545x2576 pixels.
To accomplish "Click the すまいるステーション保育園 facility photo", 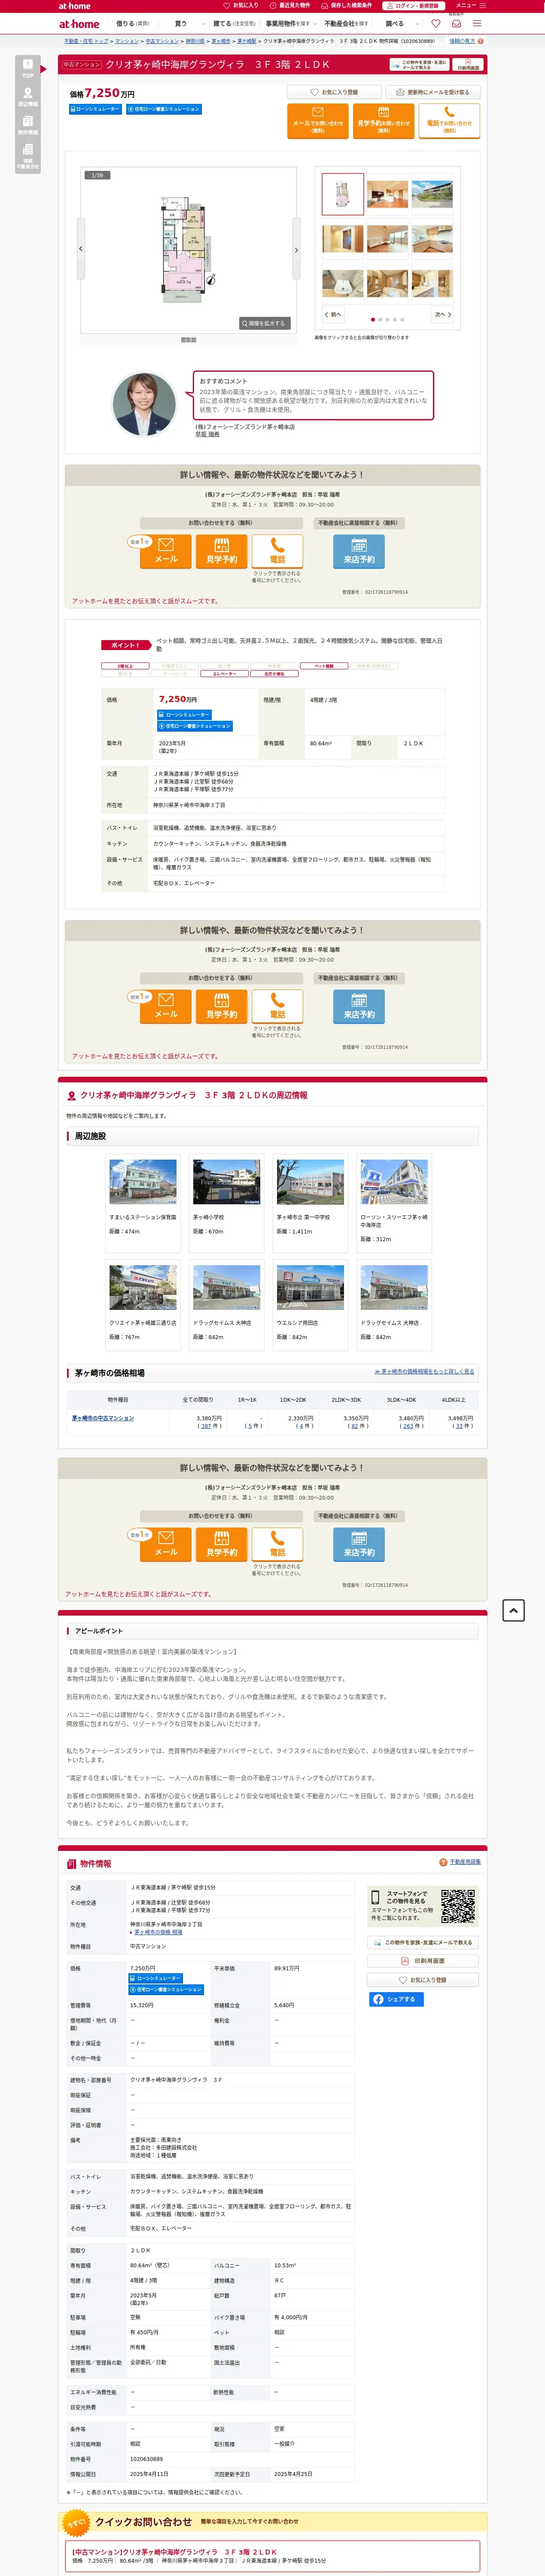I will (143, 1182).
